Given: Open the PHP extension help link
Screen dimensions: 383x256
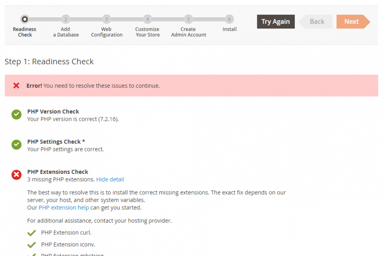Looking at the screenshot, I should (x=63, y=207).
